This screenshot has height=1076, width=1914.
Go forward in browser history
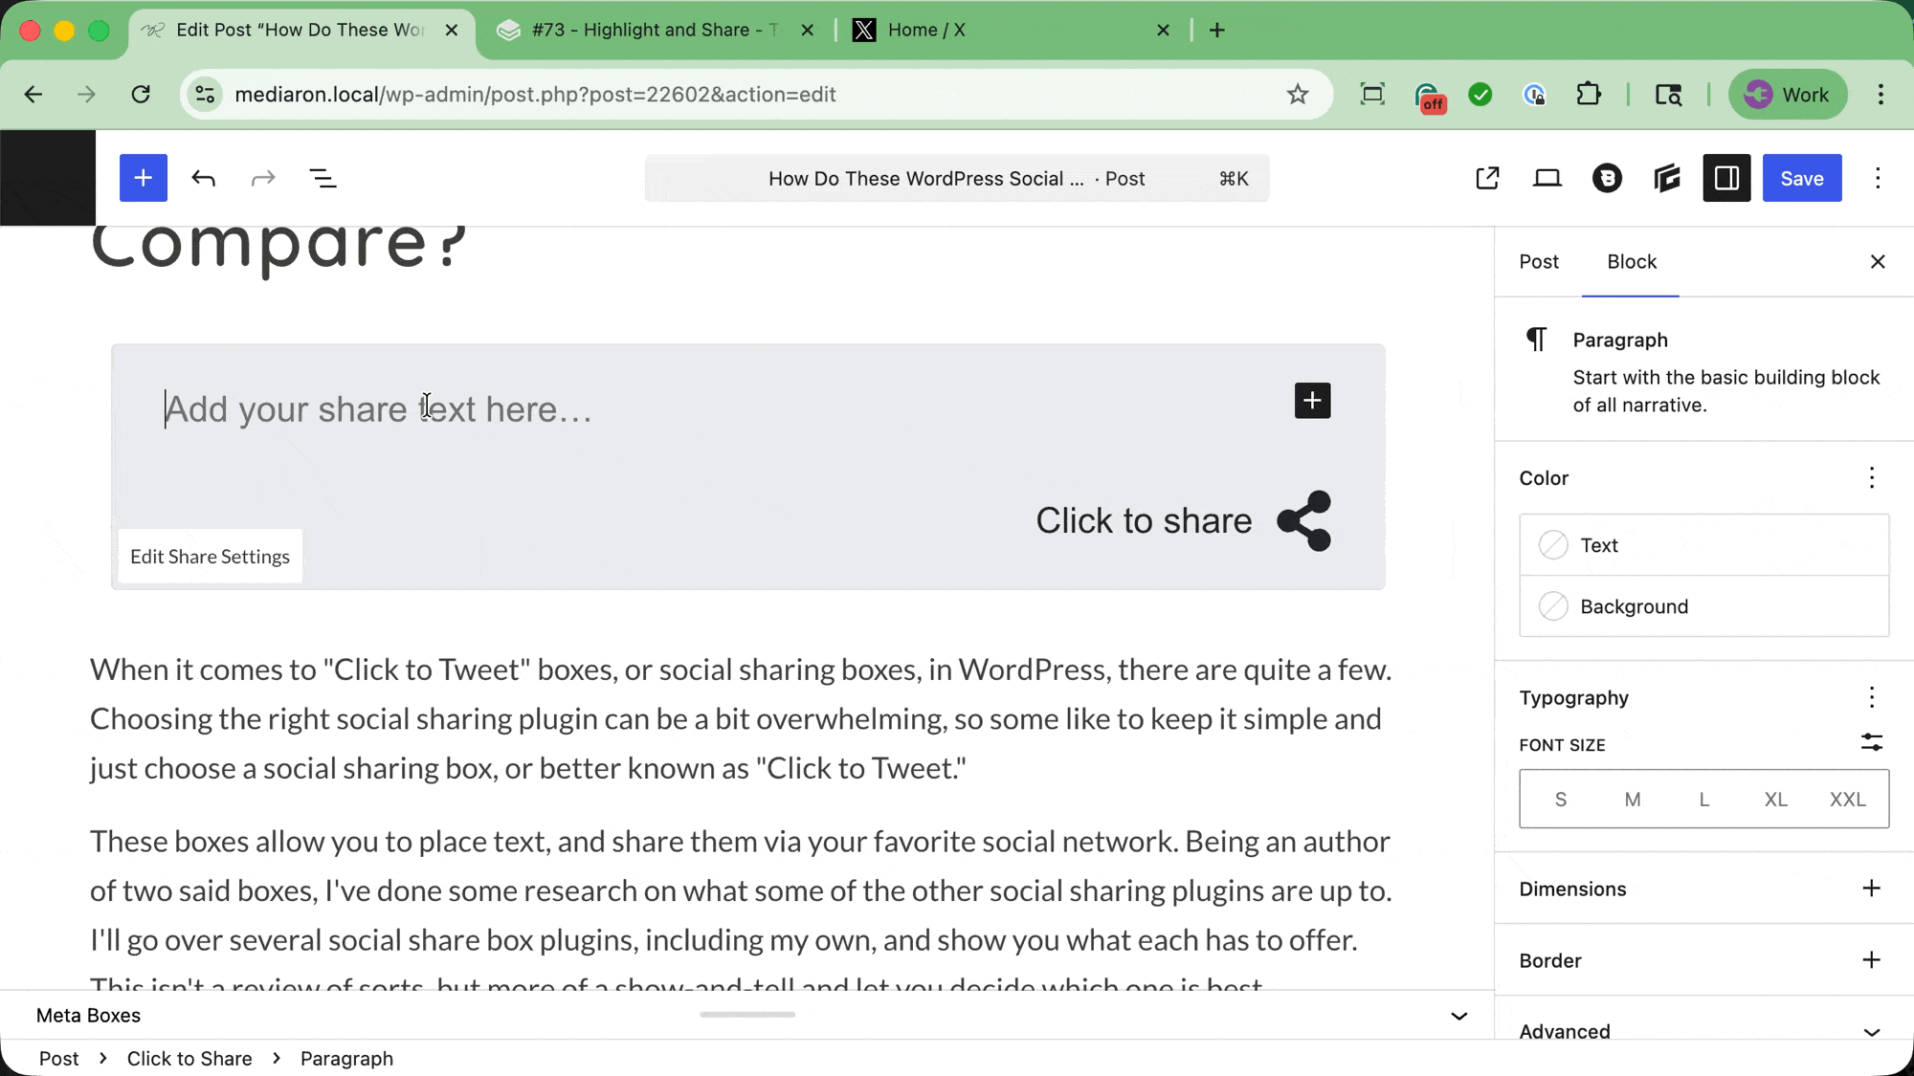pyautogui.click(x=86, y=95)
